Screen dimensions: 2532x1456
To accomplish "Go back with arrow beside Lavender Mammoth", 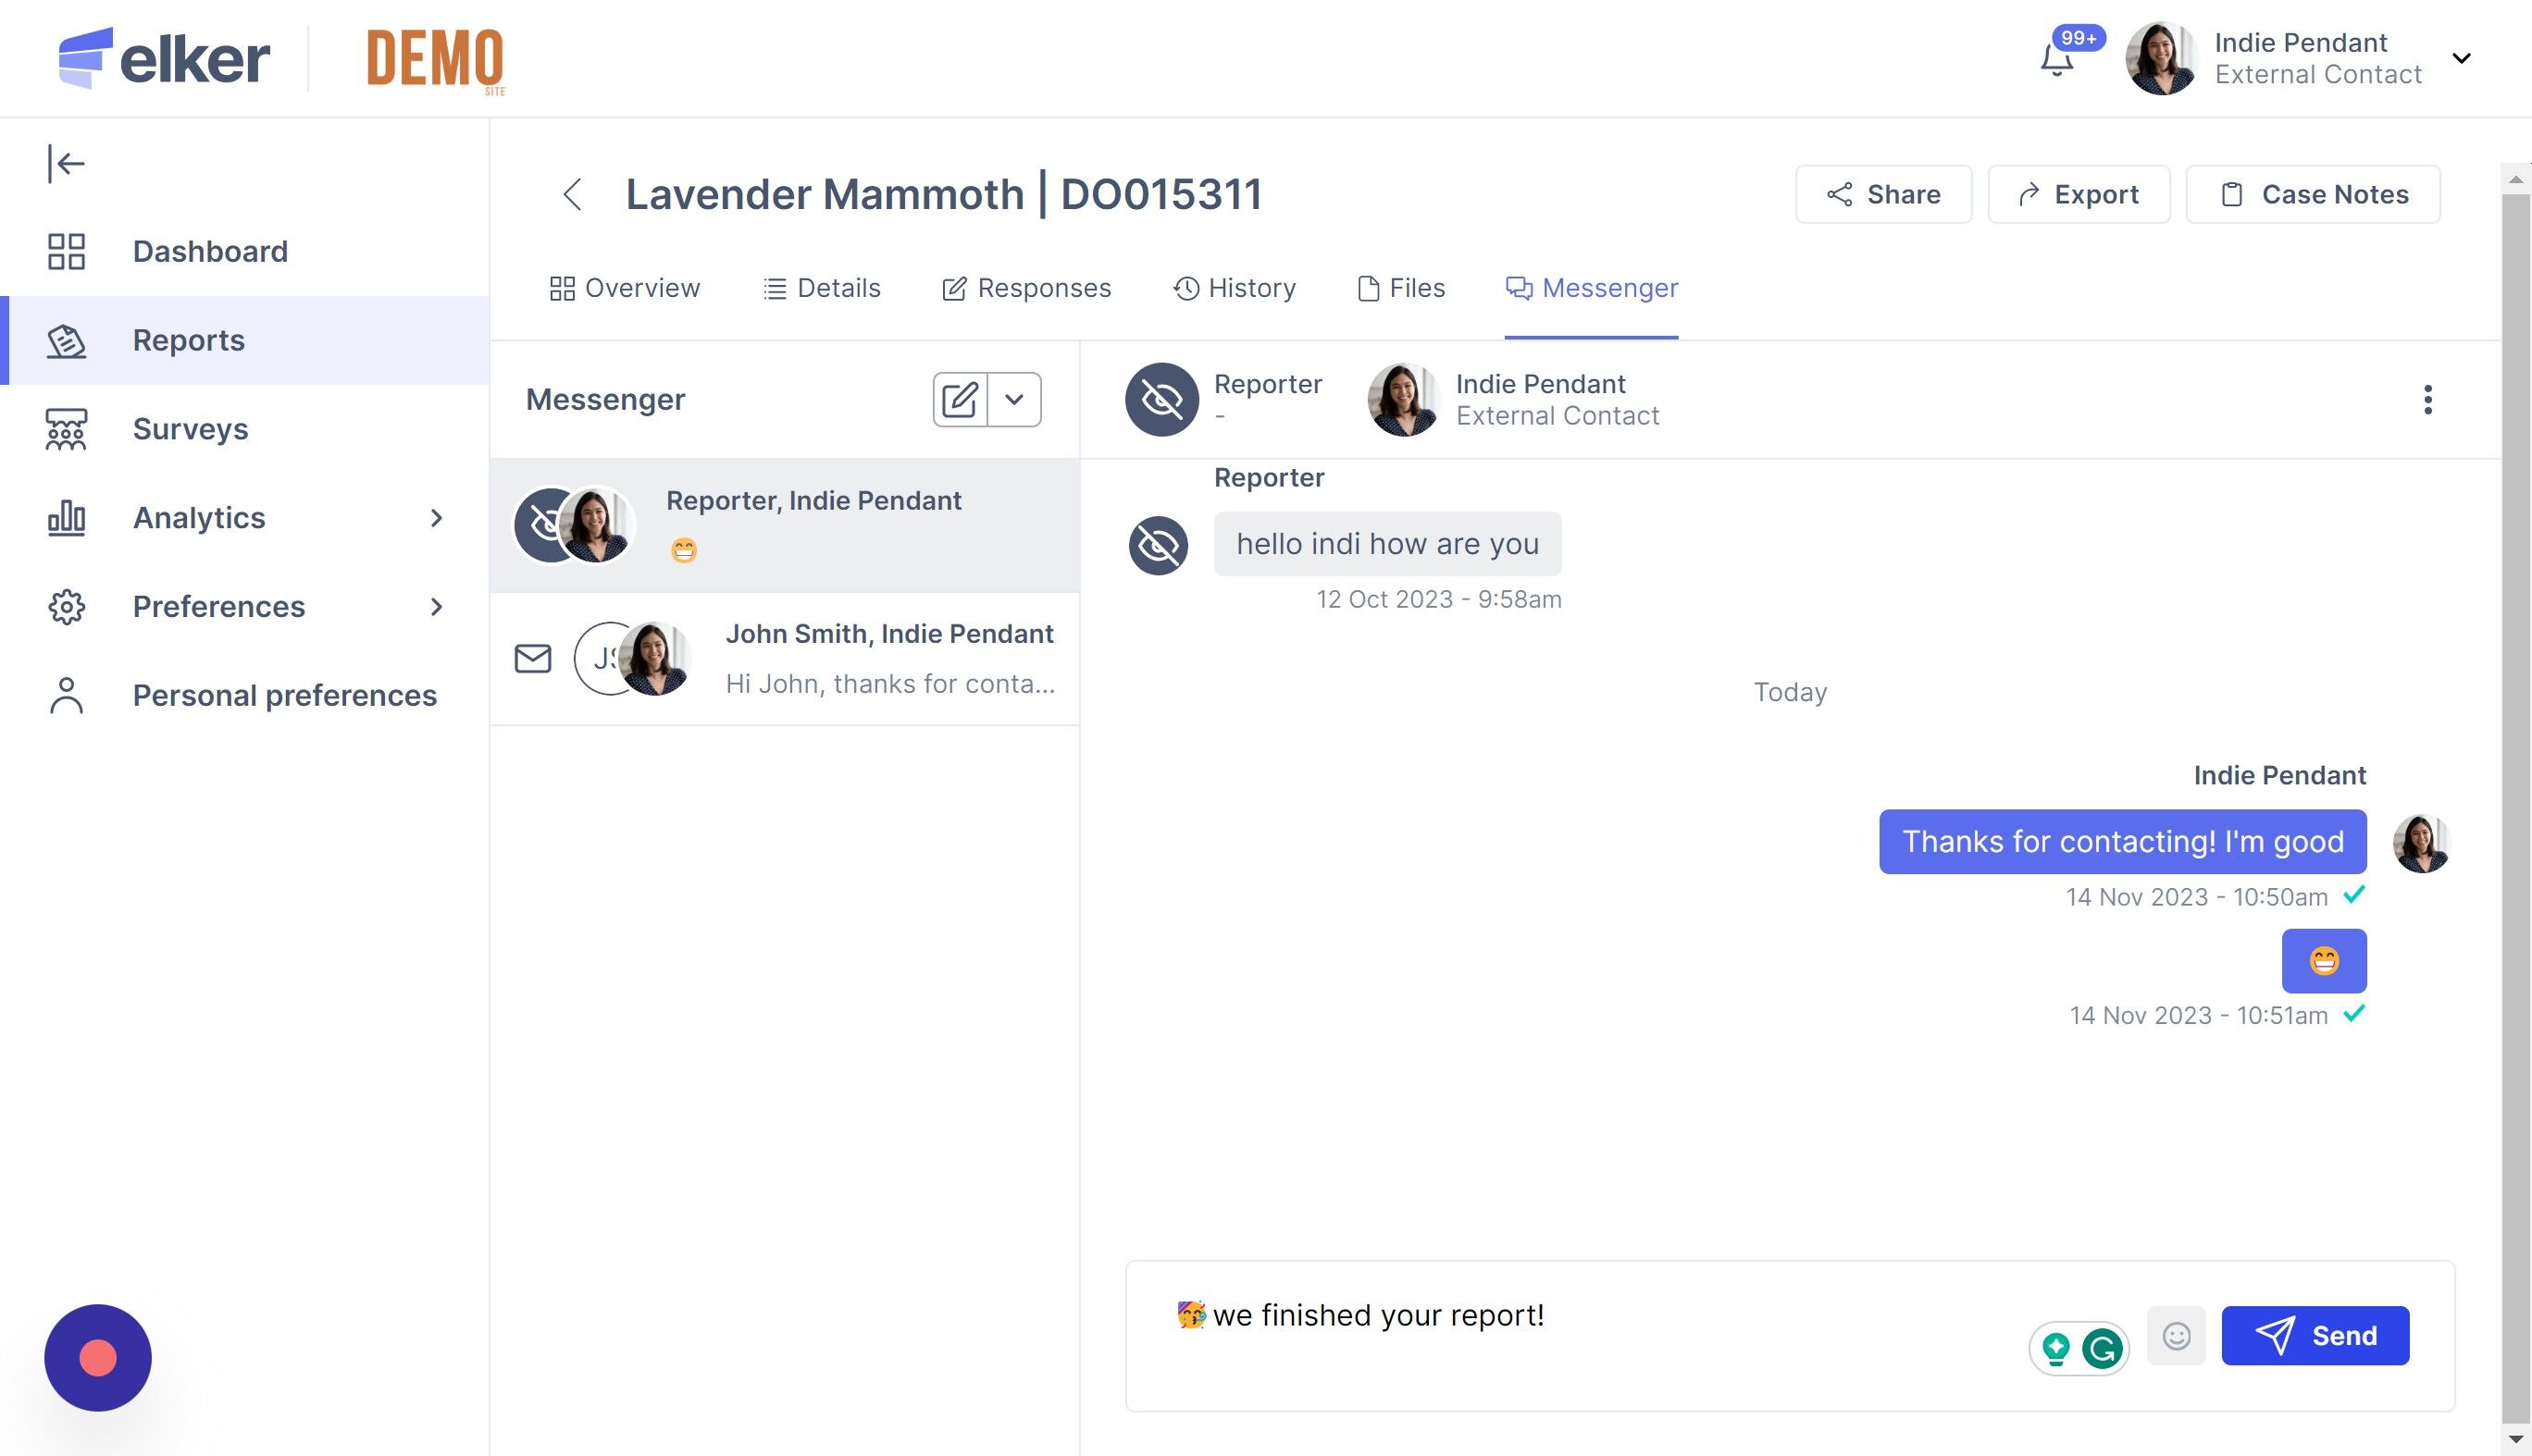I will tap(572, 194).
